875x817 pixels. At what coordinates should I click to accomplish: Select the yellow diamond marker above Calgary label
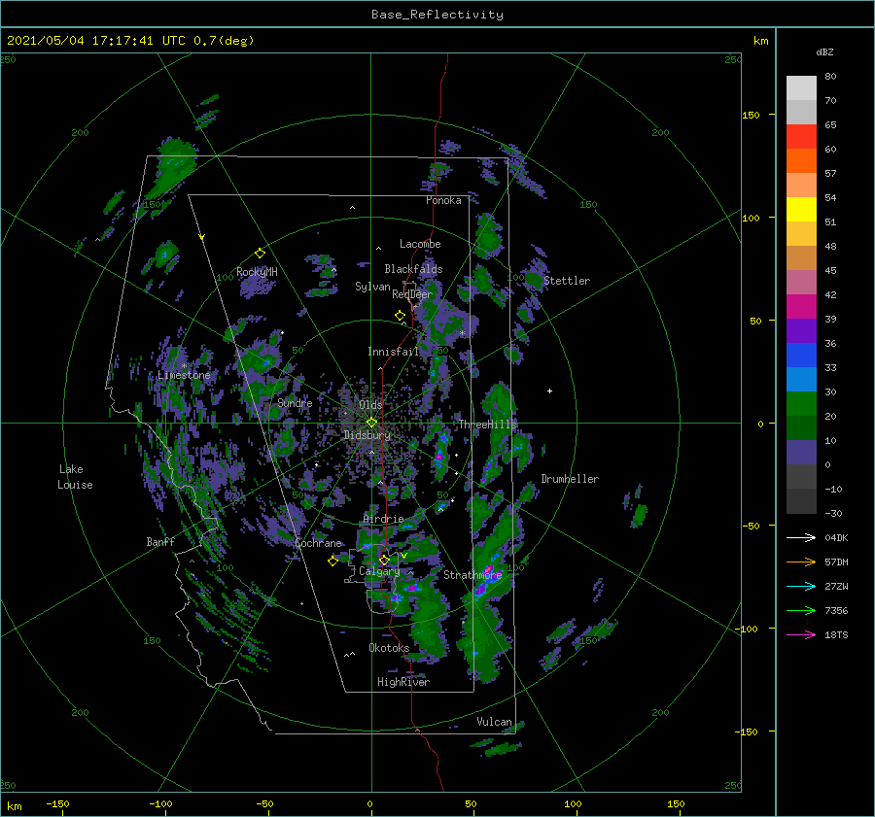click(x=384, y=560)
